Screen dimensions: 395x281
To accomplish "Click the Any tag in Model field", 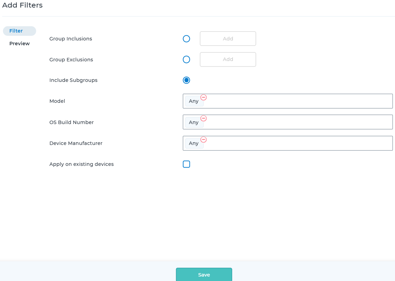I will pos(194,101).
